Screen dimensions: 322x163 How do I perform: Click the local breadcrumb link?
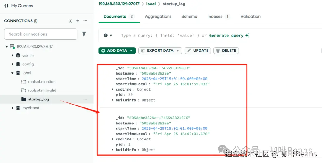coord(151,4)
